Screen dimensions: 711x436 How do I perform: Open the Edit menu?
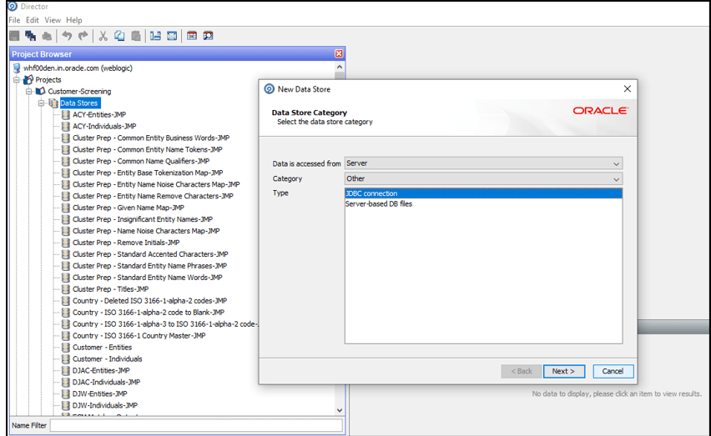pyautogui.click(x=33, y=20)
